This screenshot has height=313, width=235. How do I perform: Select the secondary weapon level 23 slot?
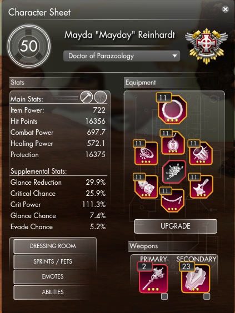tap(196, 279)
